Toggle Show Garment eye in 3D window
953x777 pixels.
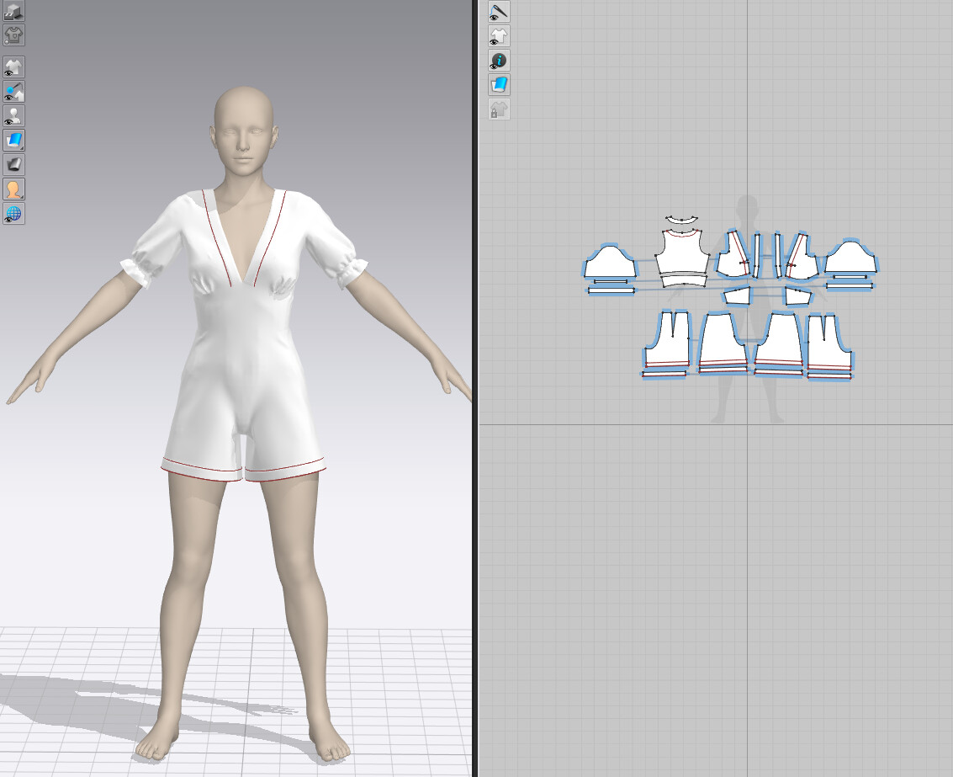pos(13,67)
